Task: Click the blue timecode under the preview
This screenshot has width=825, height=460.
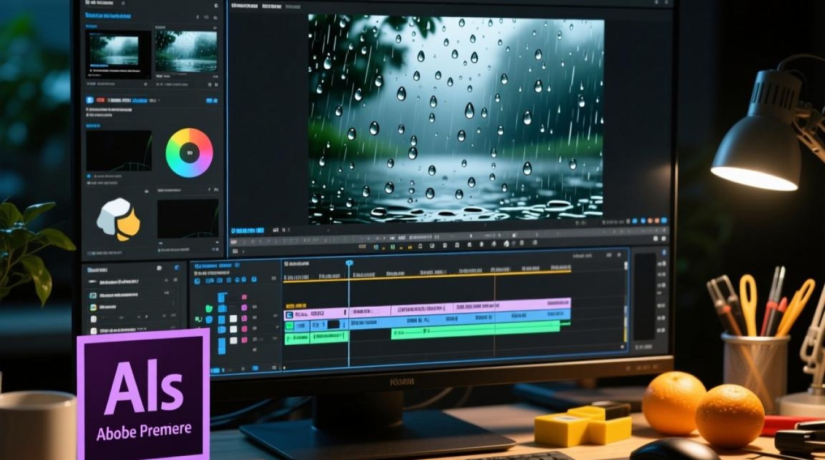Action: (247, 231)
